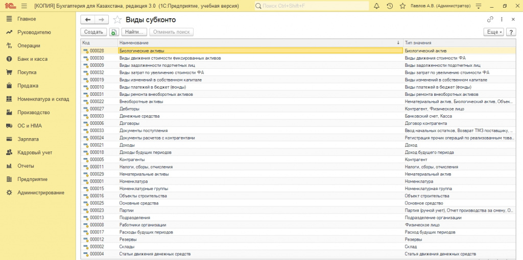
Task: Add Виды субконто to favorites star
Action: click(x=117, y=20)
